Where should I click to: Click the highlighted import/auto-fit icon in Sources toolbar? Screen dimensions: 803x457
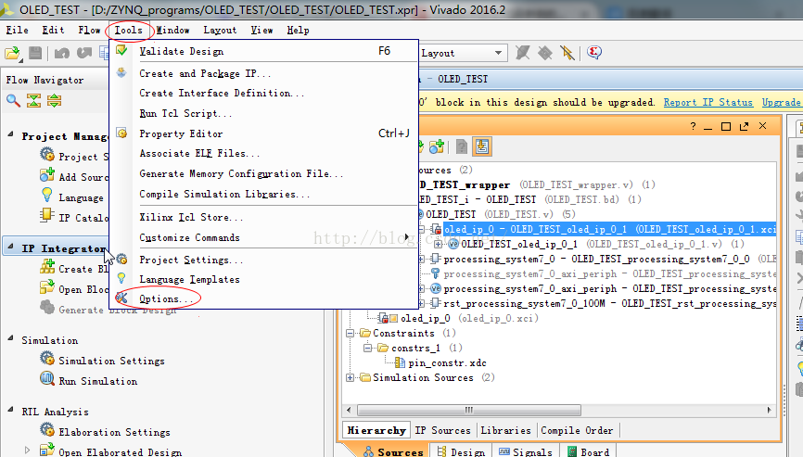(481, 146)
